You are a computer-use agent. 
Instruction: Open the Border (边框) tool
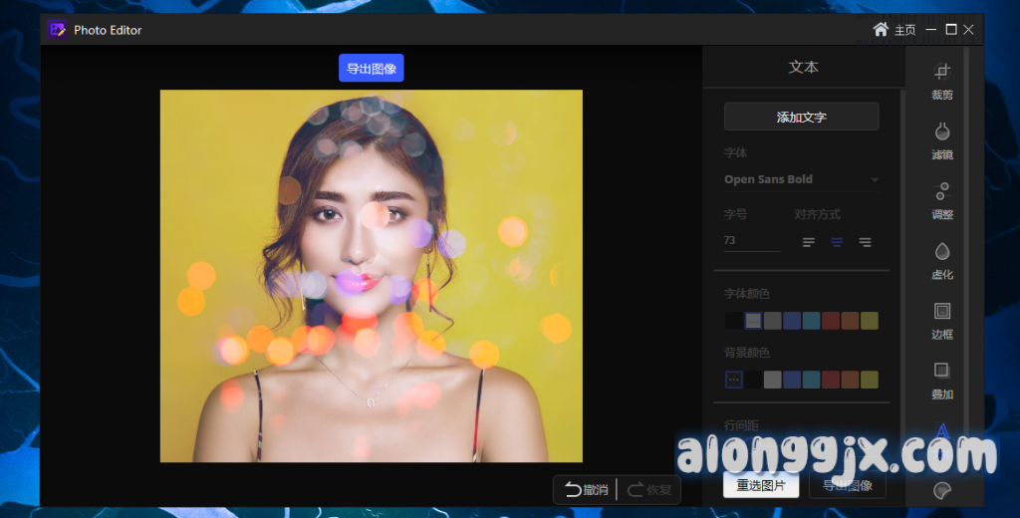941,320
